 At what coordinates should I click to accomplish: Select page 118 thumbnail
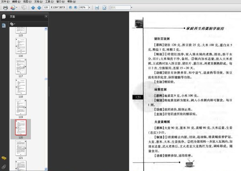(21, 87)
